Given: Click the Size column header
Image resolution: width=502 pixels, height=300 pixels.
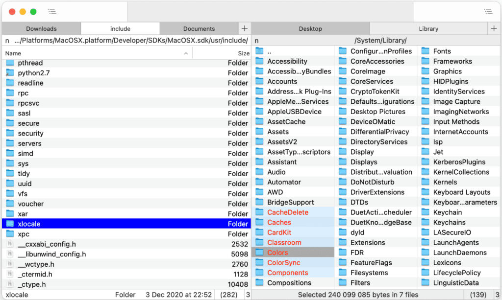Looking at the screenshot, I should tap(244, 53).
